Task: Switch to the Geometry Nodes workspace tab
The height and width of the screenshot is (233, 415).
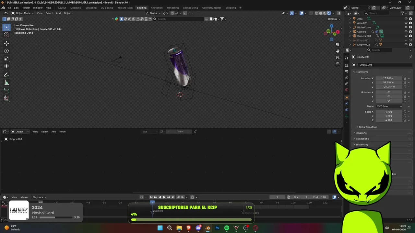Action: click(211, 8)
